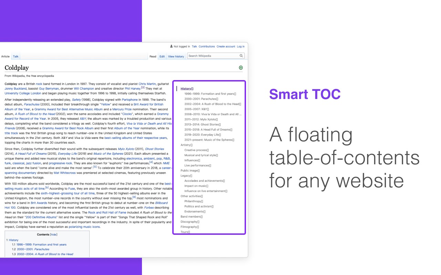This screenshot has height=275, width=441.
Task: Open the Rock and Roll Hall of Fame link
Action: point(107,212)
